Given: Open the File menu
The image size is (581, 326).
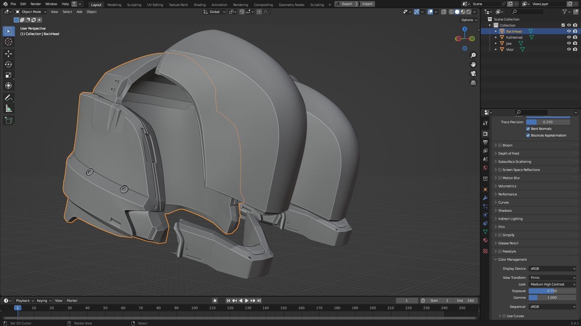Looking at the screenshot, I should pyautogui.click(x=13, y=4).
